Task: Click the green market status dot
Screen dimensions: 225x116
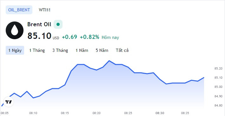Action: (58, 24)
